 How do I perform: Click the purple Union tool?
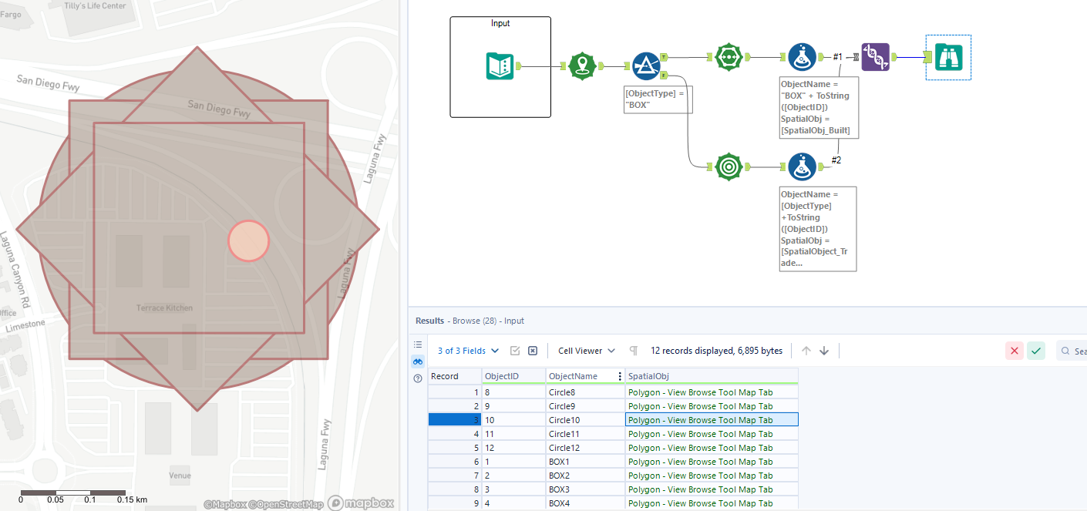[875, 56]
